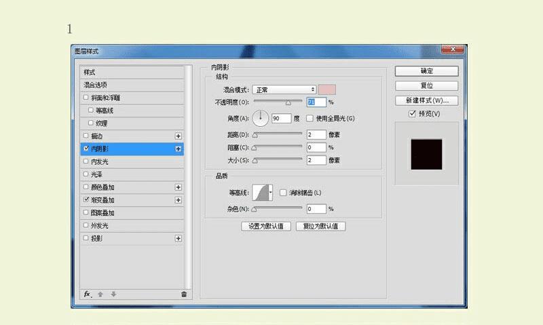Enable the 投影 checkbox

pyautogui.click(x=86, y=238)
